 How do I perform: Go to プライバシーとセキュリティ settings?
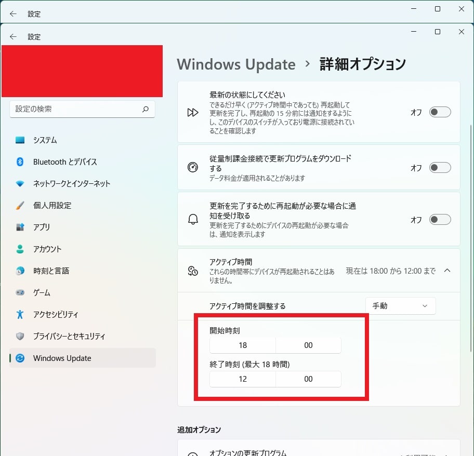(83, 336)
